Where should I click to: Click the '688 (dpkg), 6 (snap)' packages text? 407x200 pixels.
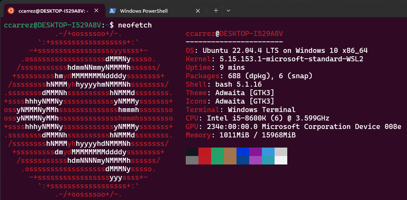click(270, 76)
